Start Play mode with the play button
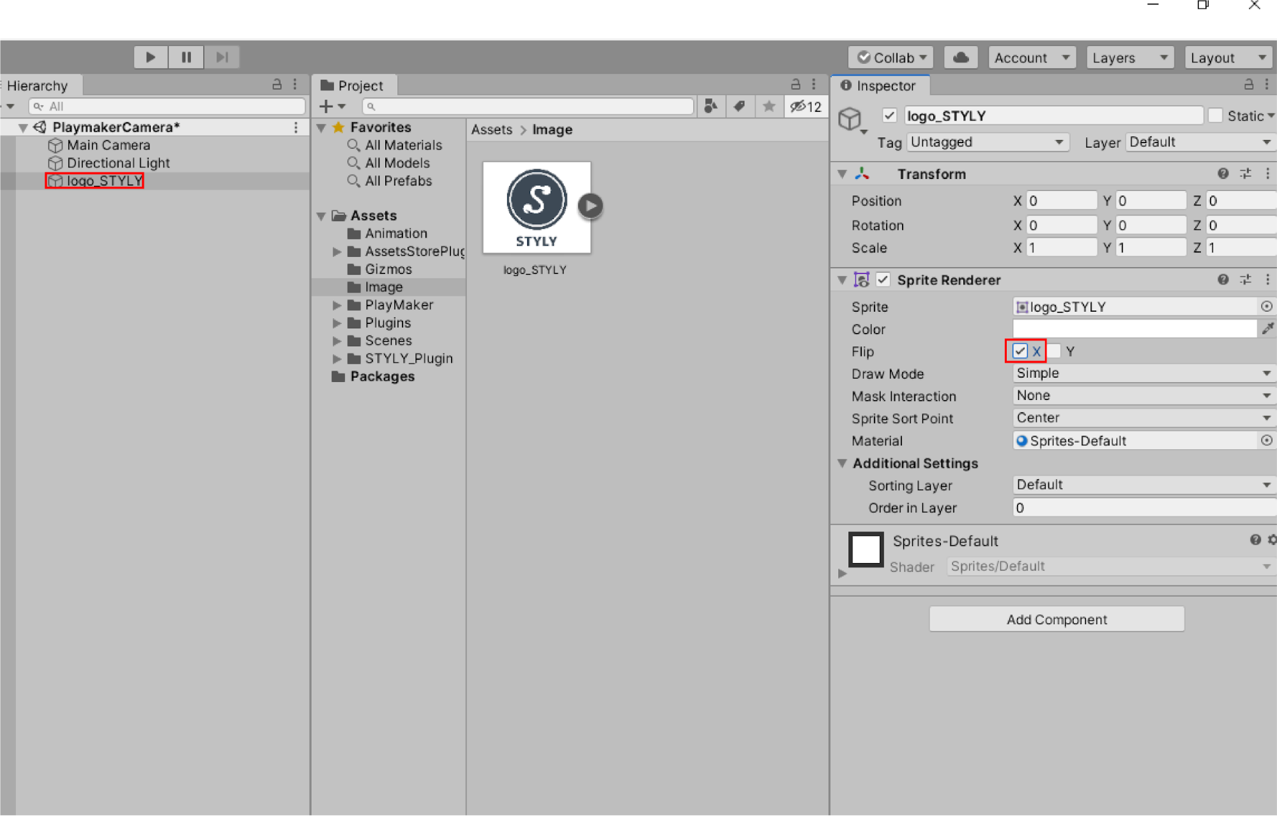The image size is (1277, 816). pyautogui.click(x=151, y=58)
